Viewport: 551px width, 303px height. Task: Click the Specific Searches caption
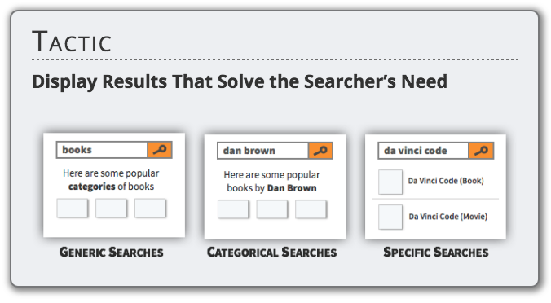coord(436,252)
